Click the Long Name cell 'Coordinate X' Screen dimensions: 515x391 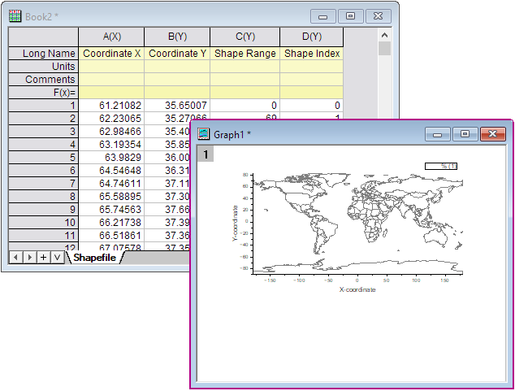(111, 54)
